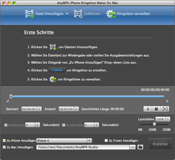Click the Endzeit time field
This screenshot has width=175, height=160.
pyautogui.click(x=66, y=109)
